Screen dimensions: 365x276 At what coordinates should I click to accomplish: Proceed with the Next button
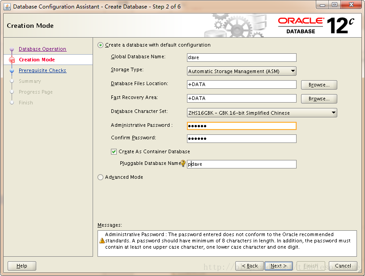(279, 266)
